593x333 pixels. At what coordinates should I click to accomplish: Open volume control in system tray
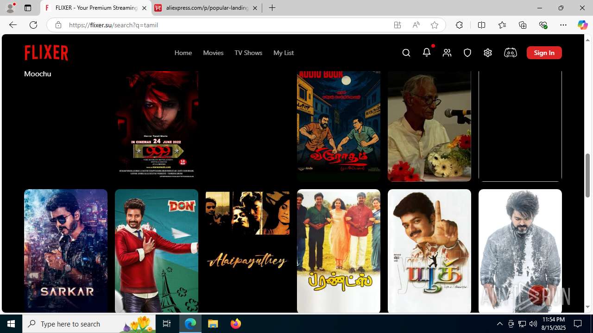tap(533, 324)
